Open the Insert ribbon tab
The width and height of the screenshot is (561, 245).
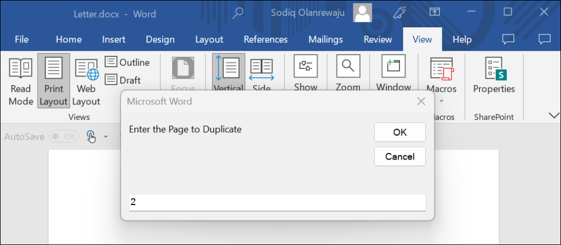[113, 39]
